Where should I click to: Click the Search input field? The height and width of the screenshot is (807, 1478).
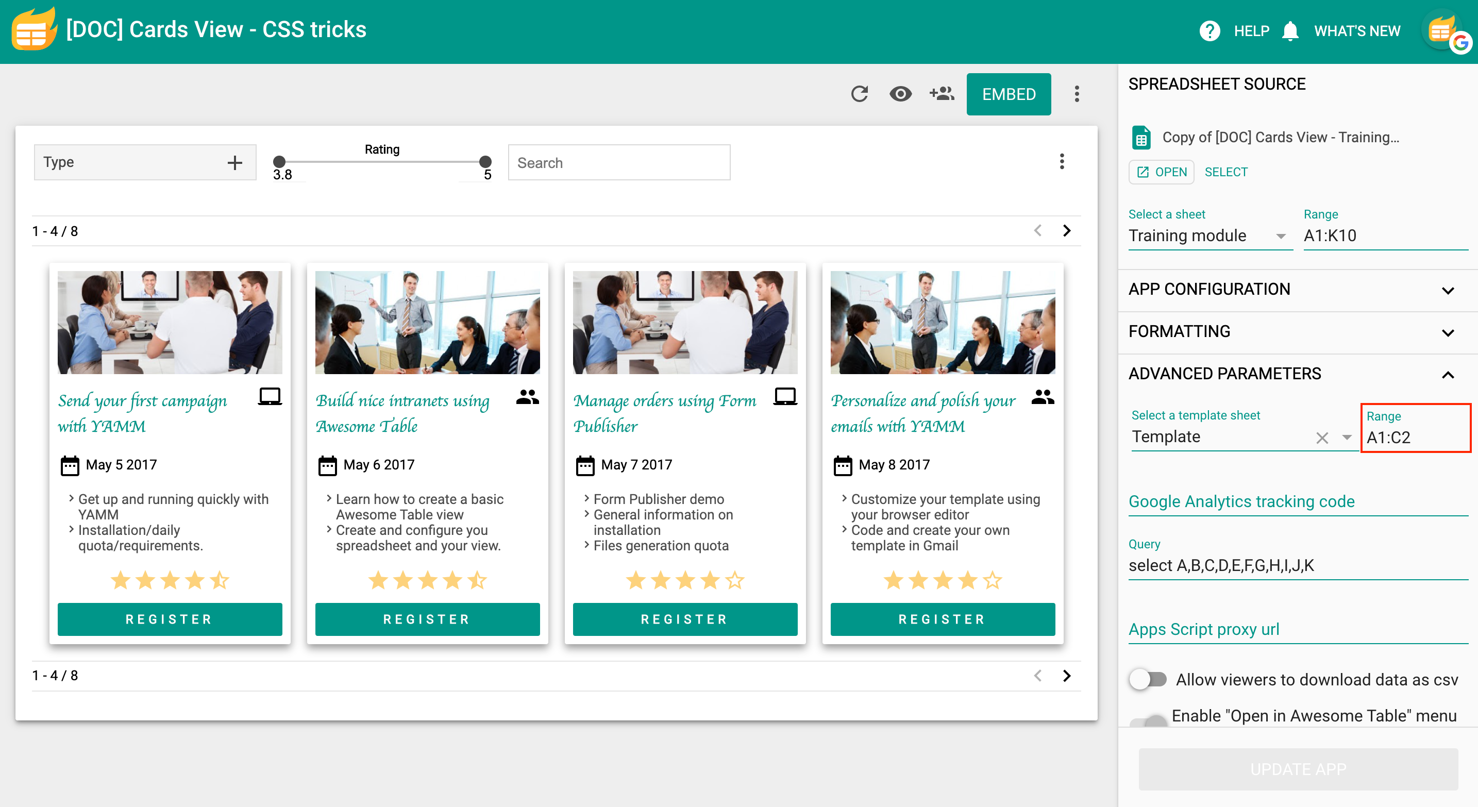coord(619,163)
